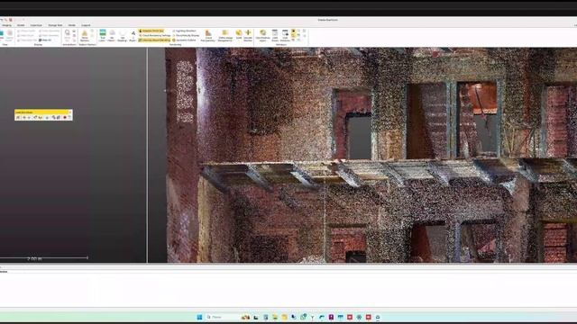Image resolution: width=577 pixels, height=324 pixels.
Task: Switch to the Model tab
Action: point(21,25)
